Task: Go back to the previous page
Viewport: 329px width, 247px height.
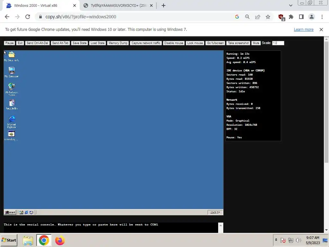Action: tap(7, 17)
